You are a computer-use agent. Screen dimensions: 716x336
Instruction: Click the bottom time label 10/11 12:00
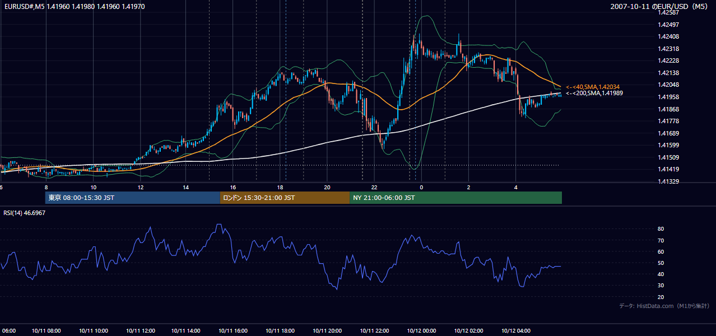tap(141, 331)
